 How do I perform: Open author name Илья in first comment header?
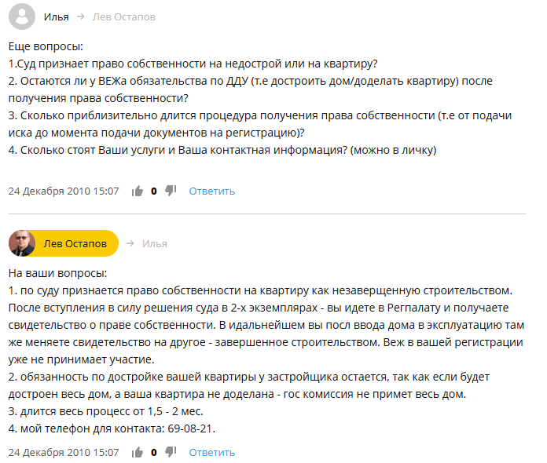(56, 16)
